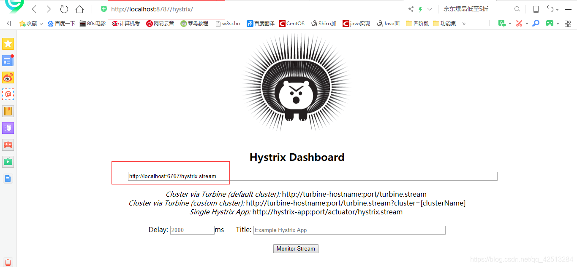Expand the scissors screenshot dropdown arrow
Screen dimensions: 577x267
(527, 24)
